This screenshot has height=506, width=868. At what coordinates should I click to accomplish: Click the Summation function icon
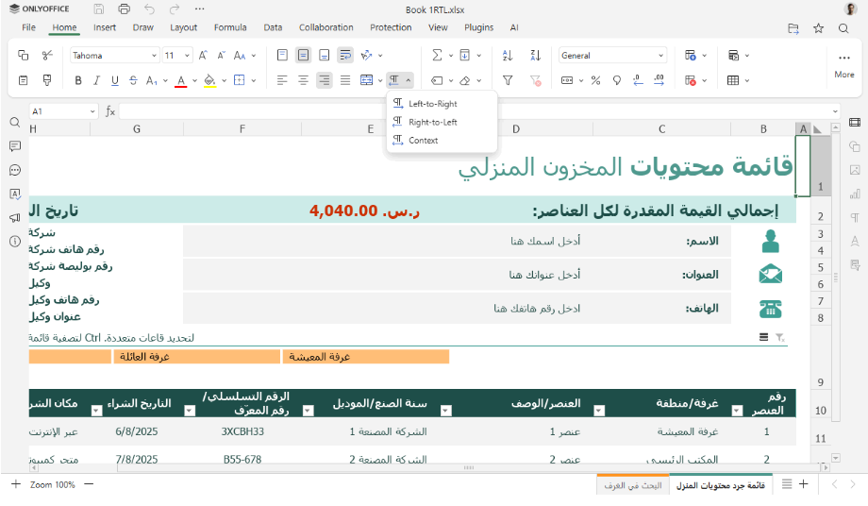click(437, 56)
